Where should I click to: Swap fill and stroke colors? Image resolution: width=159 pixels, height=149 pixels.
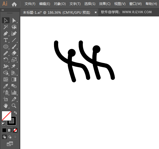15,113
